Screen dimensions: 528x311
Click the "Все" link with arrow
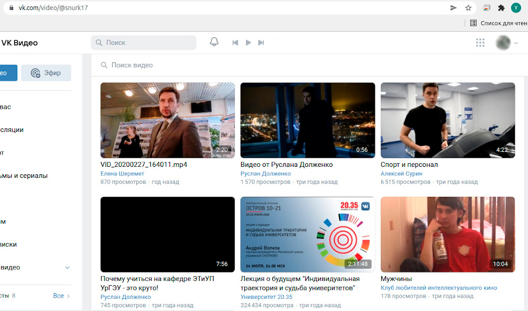pos(61,296)
